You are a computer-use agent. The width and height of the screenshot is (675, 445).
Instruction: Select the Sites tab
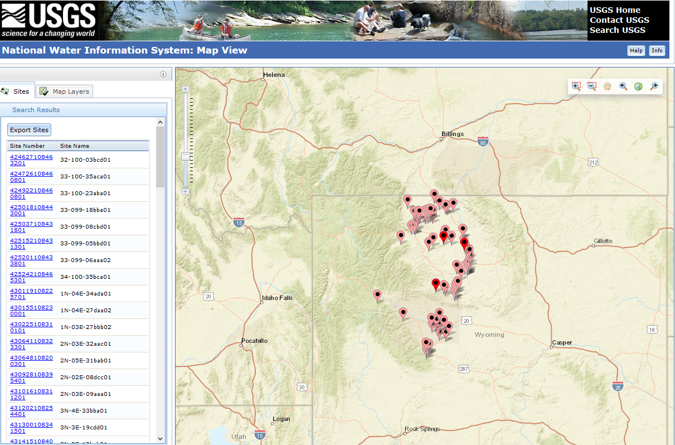click(21, 90)
